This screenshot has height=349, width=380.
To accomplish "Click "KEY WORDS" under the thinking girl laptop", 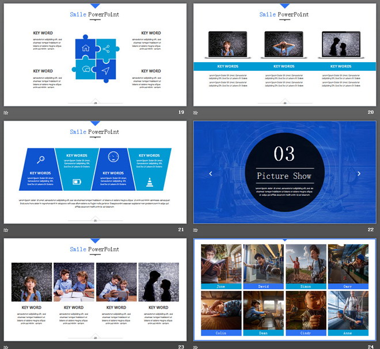I will pos(228,66).
